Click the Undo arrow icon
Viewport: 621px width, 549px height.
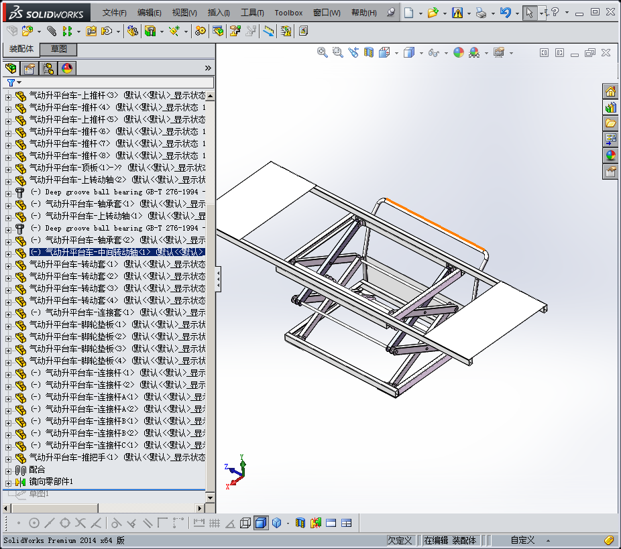[x=506, y=13]
